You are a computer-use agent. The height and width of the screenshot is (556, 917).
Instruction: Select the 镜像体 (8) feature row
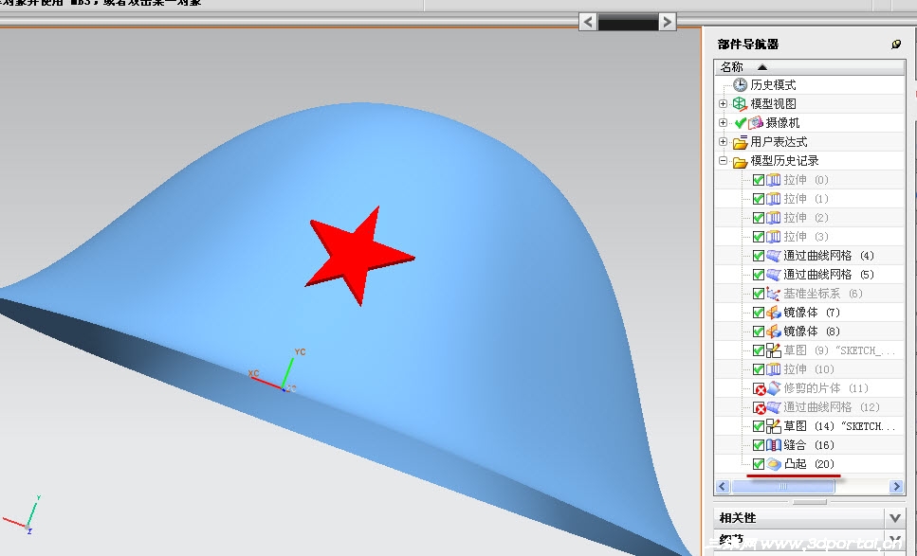pyautogui.click(x=810, y=332)
